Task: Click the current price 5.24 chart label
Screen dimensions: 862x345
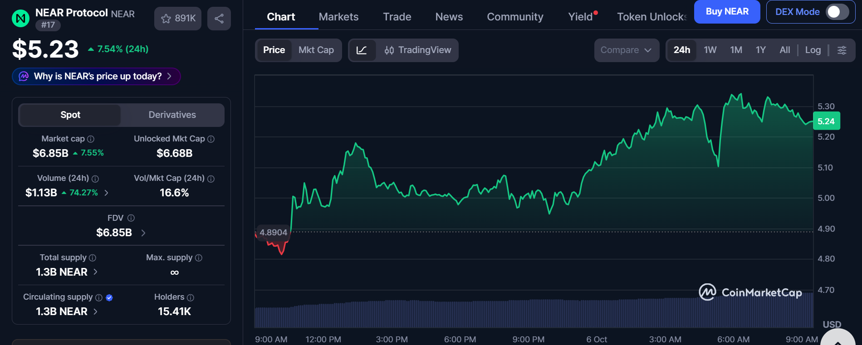Action: pyautogui.click(x=826, y=121)
